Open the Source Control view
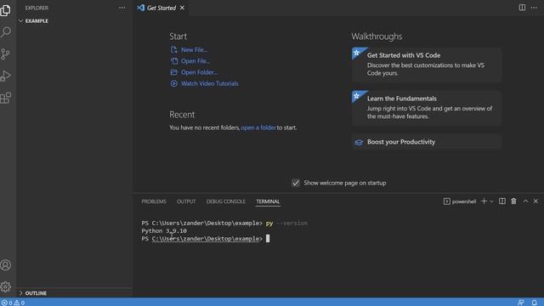 [6, 54]
